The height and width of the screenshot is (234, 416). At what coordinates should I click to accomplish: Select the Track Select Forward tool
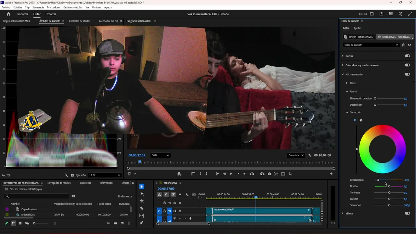[142, 194]
